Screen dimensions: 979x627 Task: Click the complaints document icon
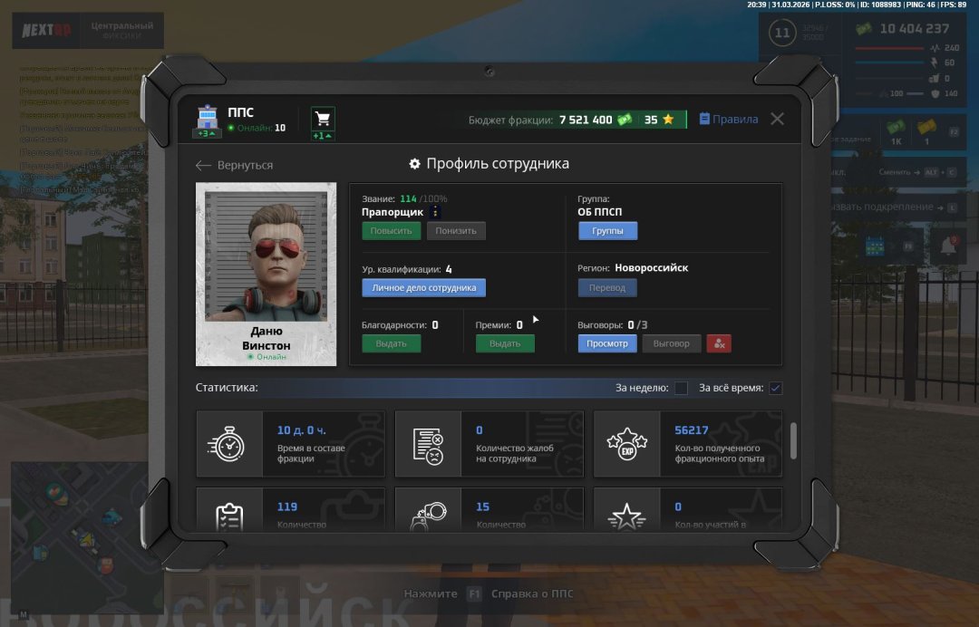[429, 444]
